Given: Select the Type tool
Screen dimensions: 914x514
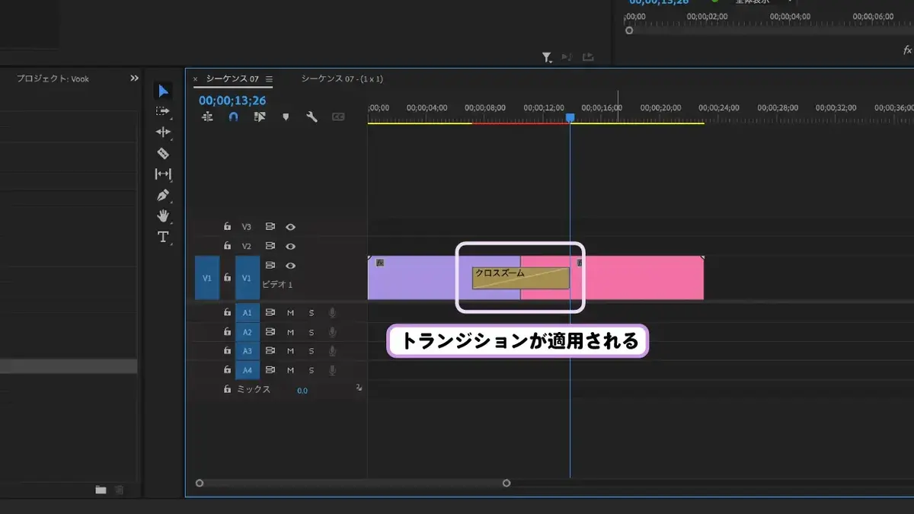Looking at the screenshot, I should [x=163, y=237].
